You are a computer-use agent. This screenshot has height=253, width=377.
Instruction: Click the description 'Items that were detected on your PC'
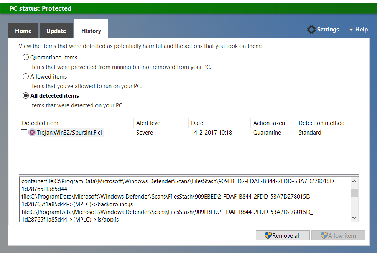click(x=77, y=105)
